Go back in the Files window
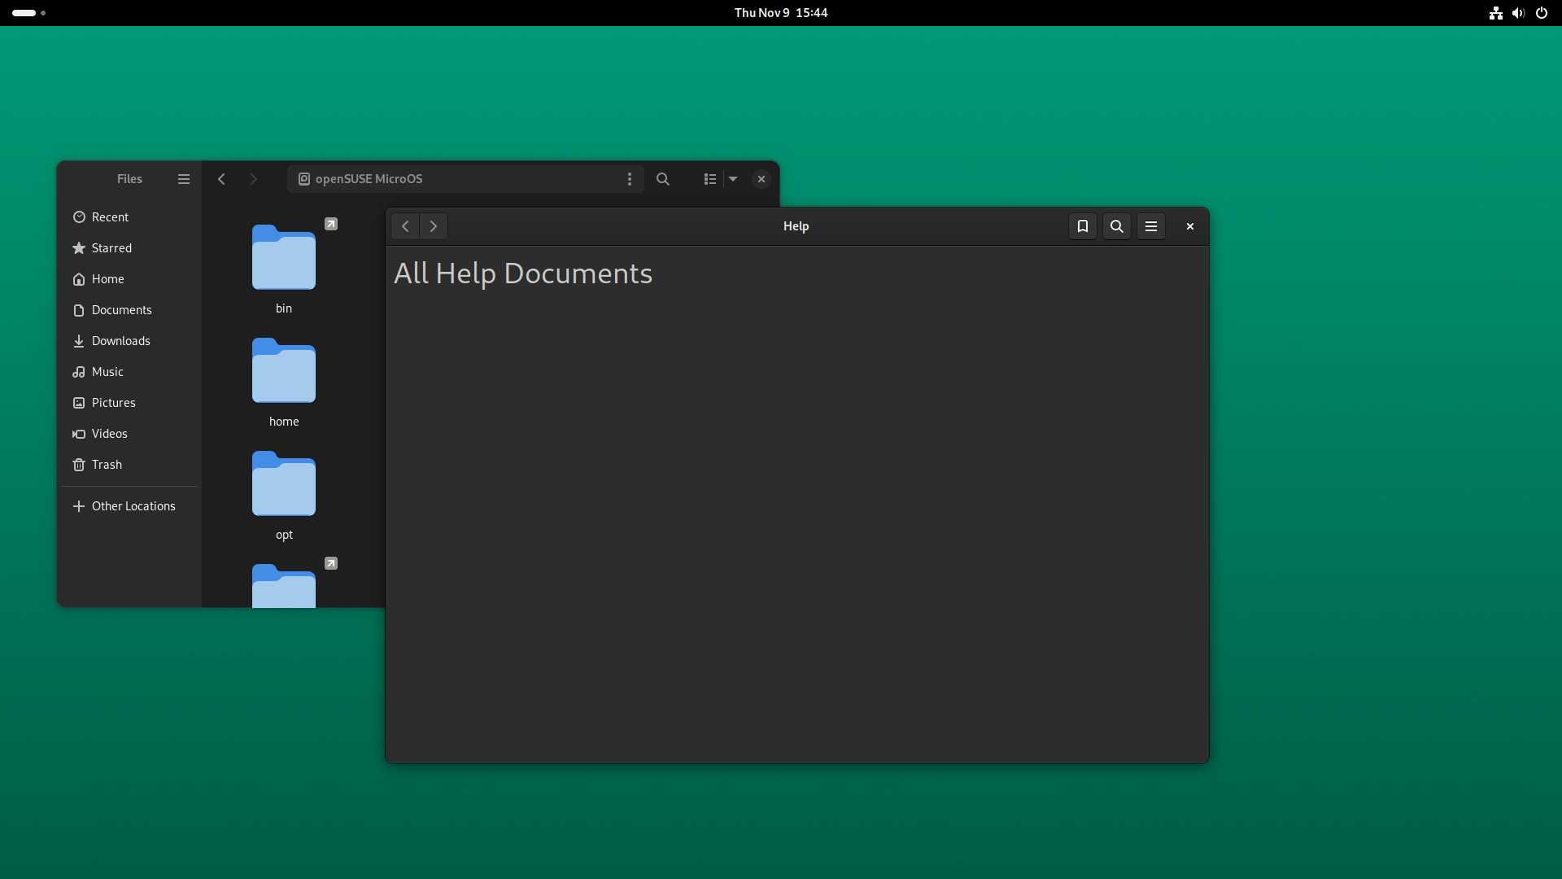Image resolution: width=1562 pixels, height=879 pixels. point(221,179)
